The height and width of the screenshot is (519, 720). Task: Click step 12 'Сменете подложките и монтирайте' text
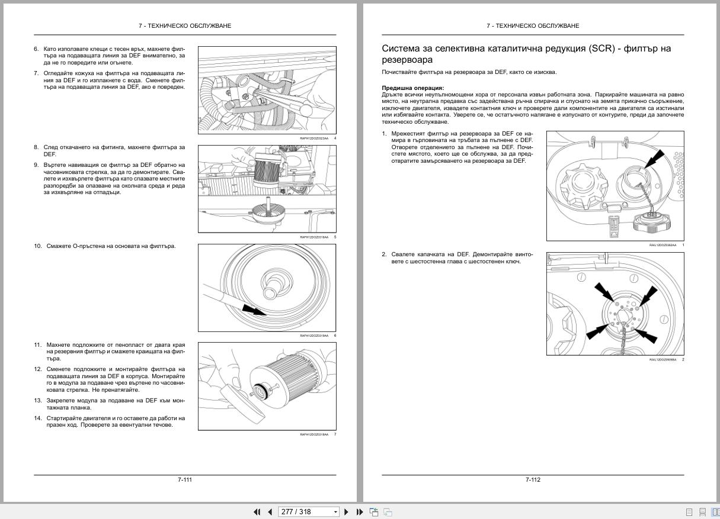[x=116, y=379]
